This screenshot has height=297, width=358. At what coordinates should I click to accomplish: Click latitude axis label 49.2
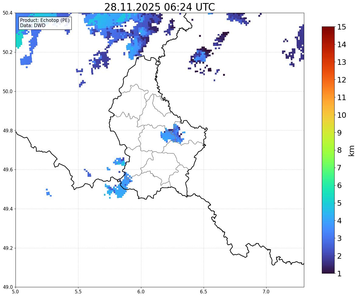[8, 248]
